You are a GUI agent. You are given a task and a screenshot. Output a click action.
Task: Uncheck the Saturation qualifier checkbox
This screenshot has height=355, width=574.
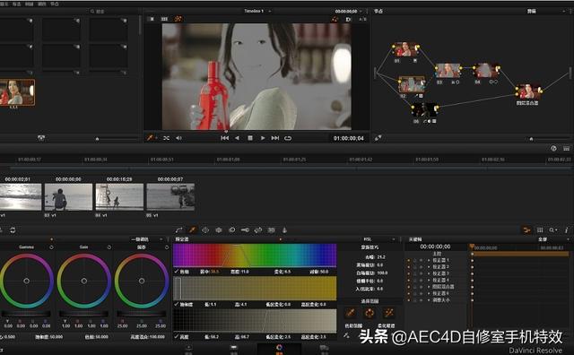point(177,304)
